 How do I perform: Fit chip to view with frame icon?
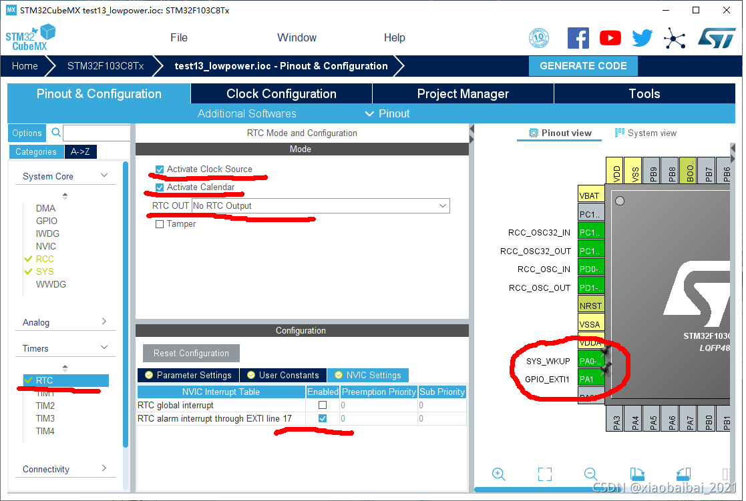click(545, 474)
